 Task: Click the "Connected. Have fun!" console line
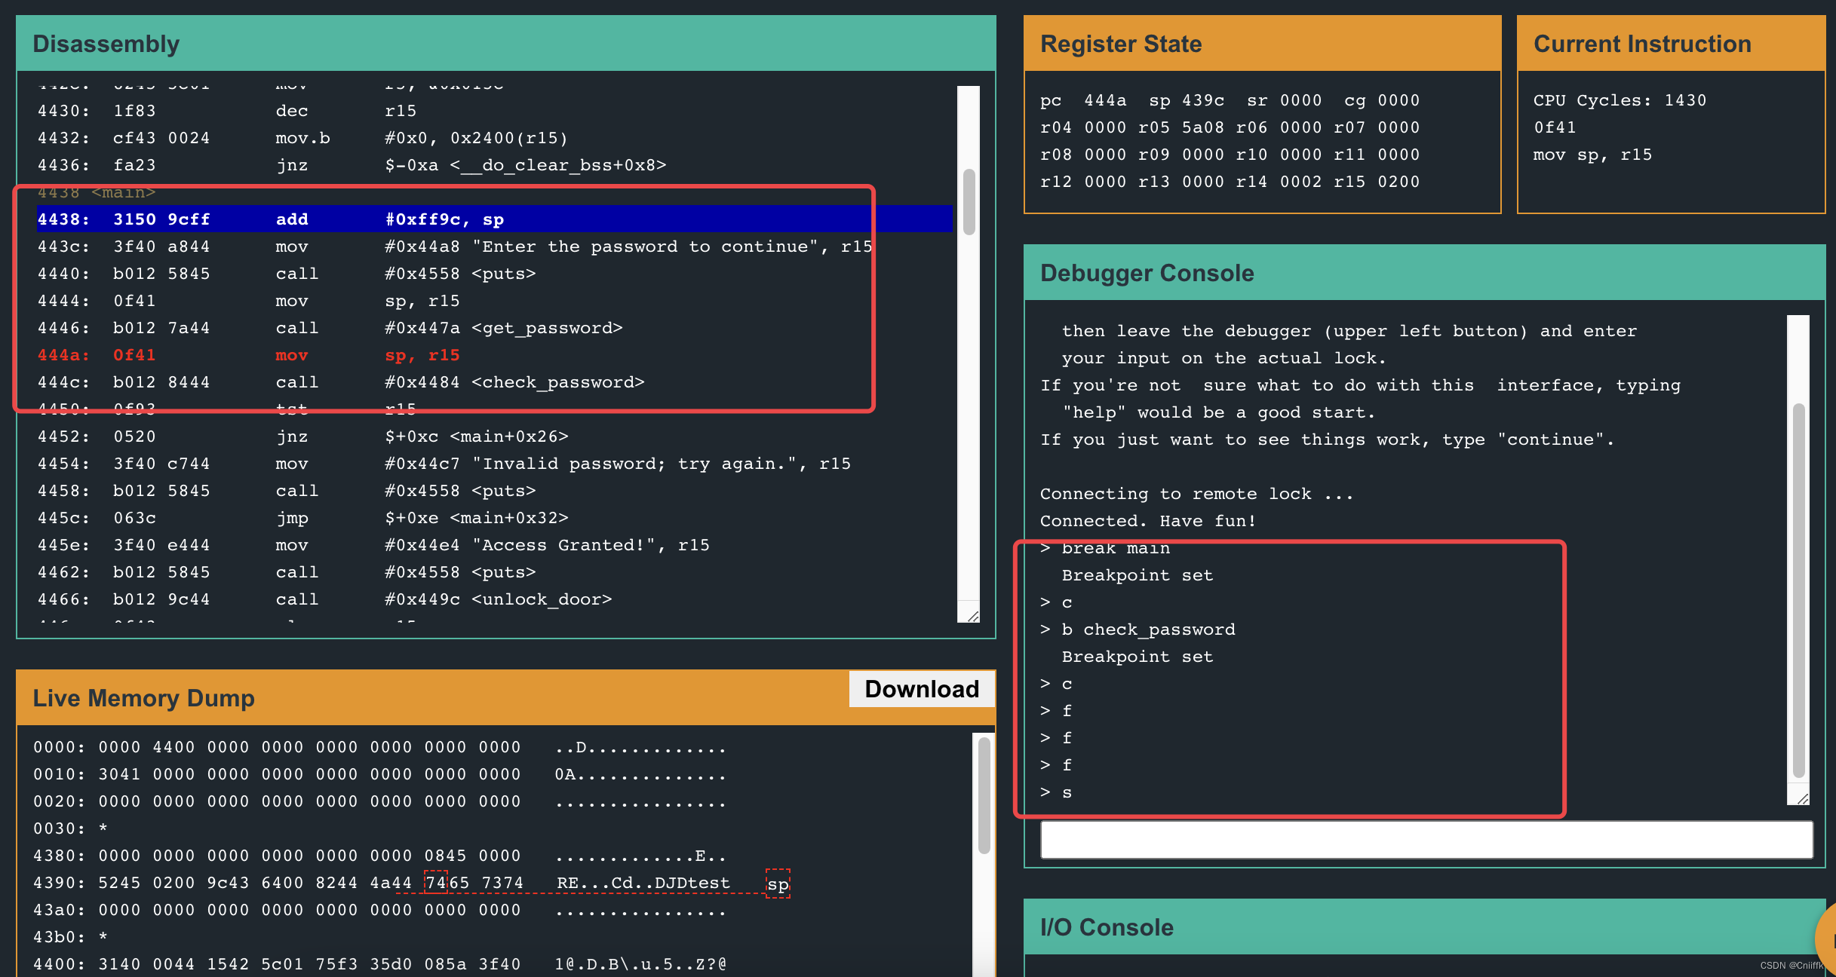coord(1148,521)
